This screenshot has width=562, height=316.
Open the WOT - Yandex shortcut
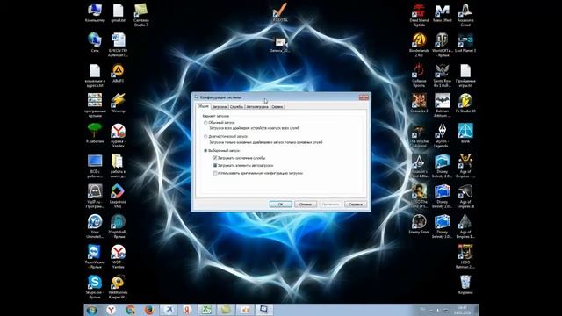(x=118, y=256)
